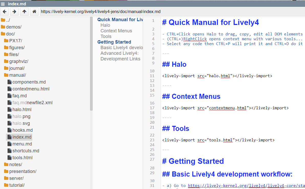The width and height of the screenshot is (305, 189).
Task: Click the forward arrow navigation button
Action: 14,11
